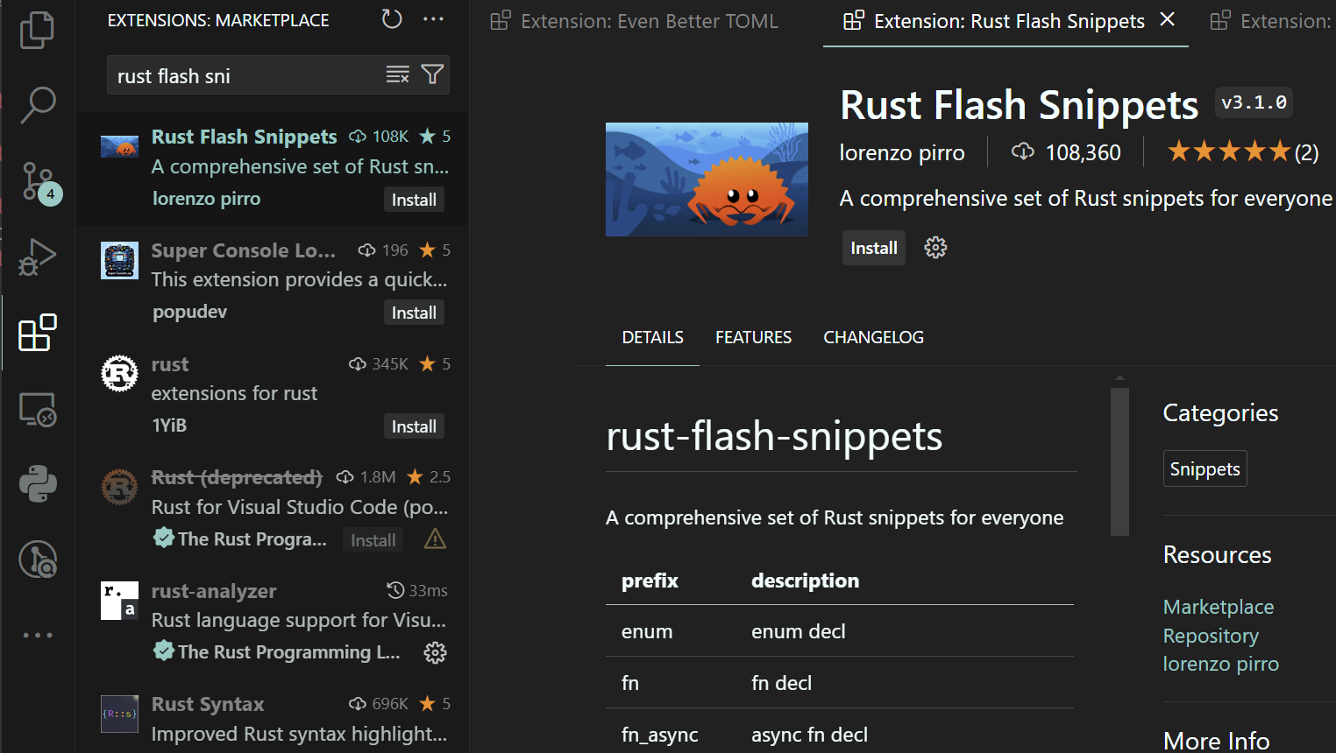Open the Search view icon
1336x753 pixels.
(x=38, y=105)
